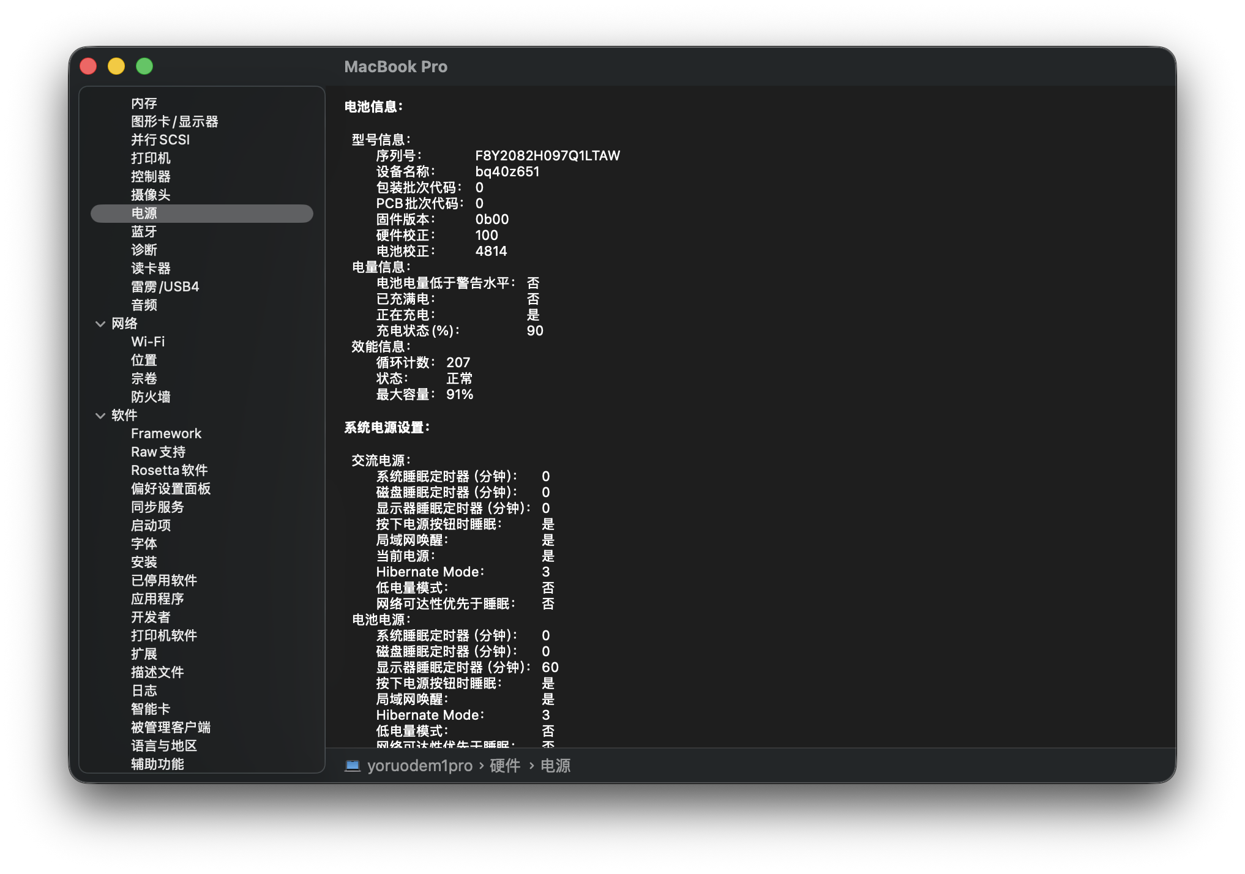This screenshot has height=874, width=1245.
Task: Minimize the MacBook Pro window
Action: [x=116, y=66]
